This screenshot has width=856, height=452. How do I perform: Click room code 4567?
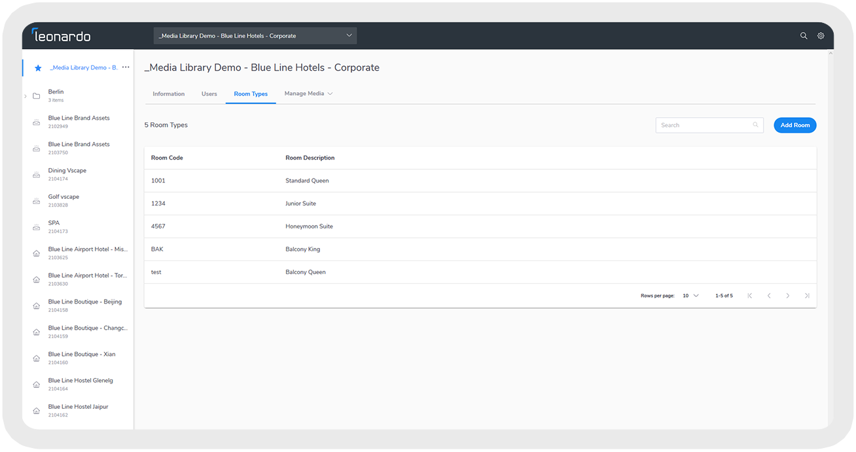point(158,227)
